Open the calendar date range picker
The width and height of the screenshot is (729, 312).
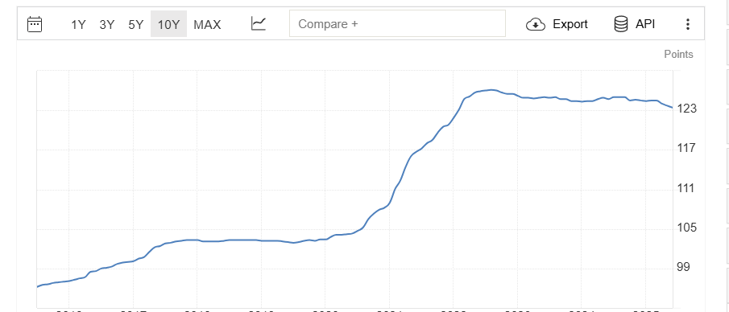[x=35, y=24]
